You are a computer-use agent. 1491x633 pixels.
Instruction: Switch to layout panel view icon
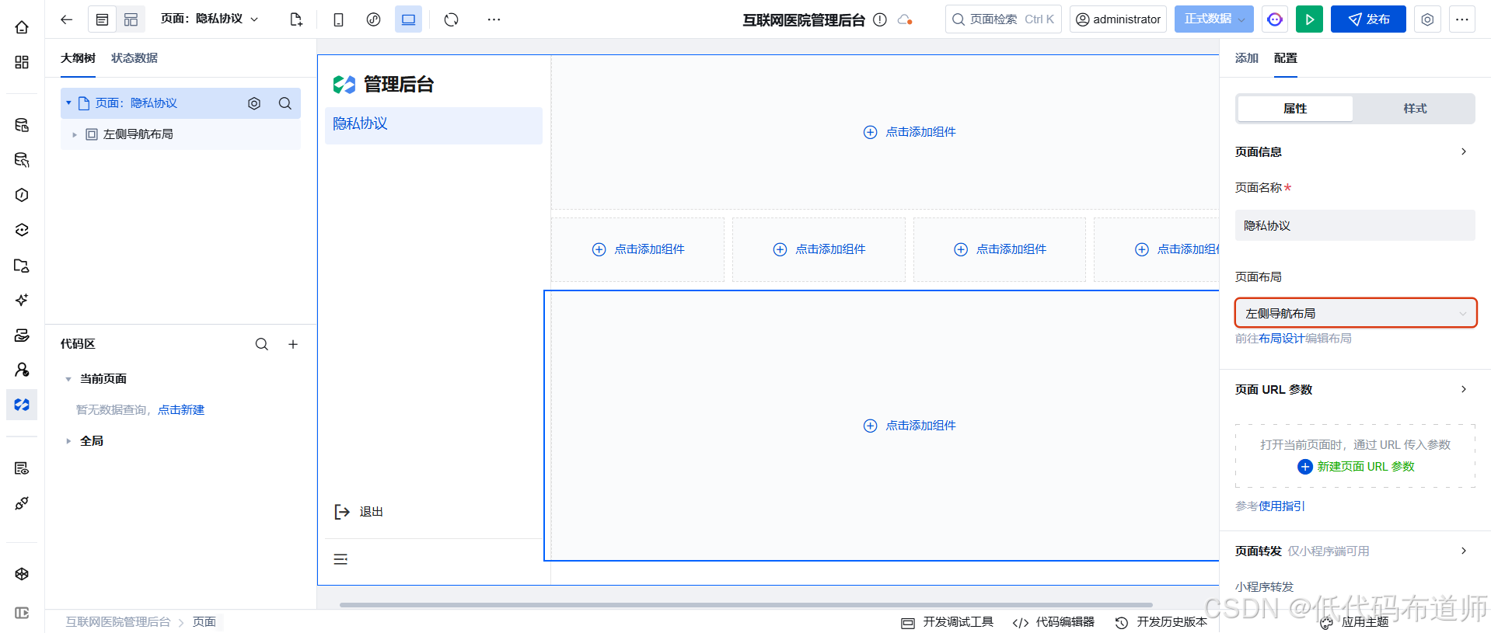click(x=131, y=19)
